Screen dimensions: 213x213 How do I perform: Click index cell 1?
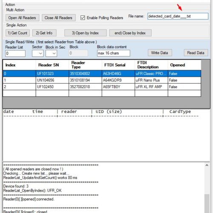[x=19, y=80]
